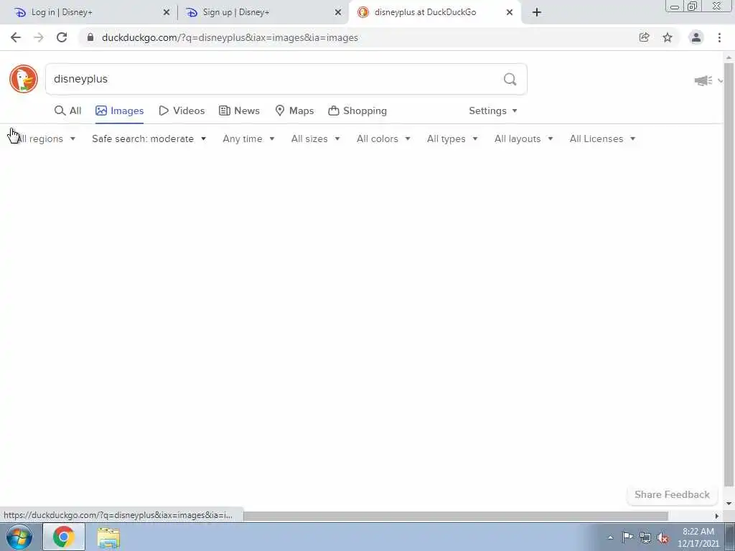Click the megaphone dropdown chevron

pos(721,80)
